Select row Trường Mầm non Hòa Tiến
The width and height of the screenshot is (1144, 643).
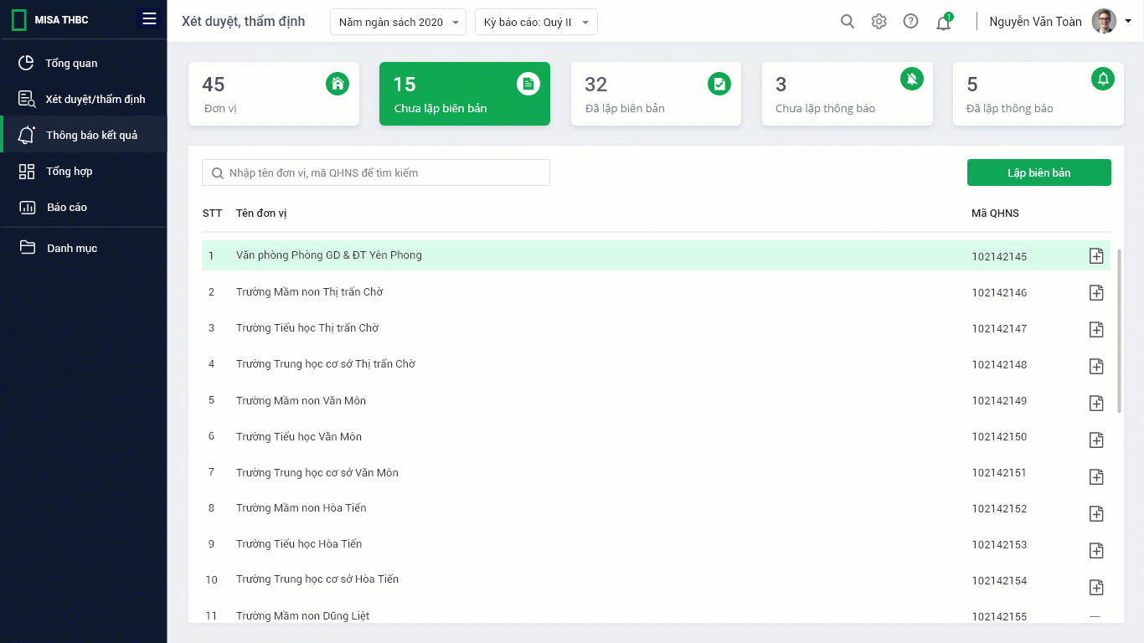pyautogui.click(x=656, y=508)
